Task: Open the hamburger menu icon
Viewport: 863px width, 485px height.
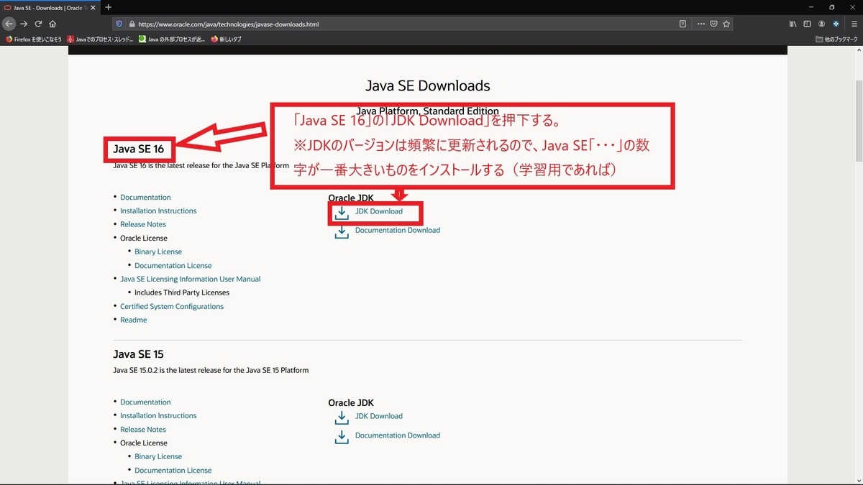Action: [850, 23]
